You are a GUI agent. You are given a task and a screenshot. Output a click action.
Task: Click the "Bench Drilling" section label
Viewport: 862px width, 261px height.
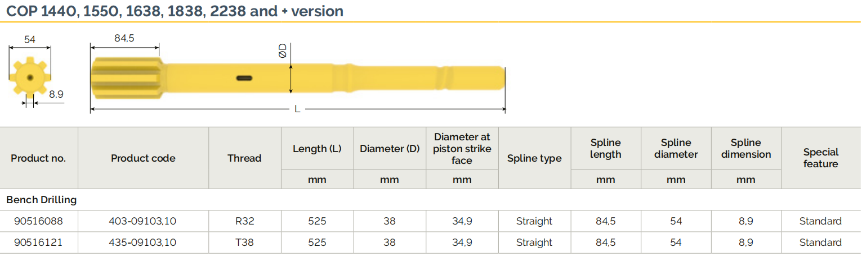point(42,200)
